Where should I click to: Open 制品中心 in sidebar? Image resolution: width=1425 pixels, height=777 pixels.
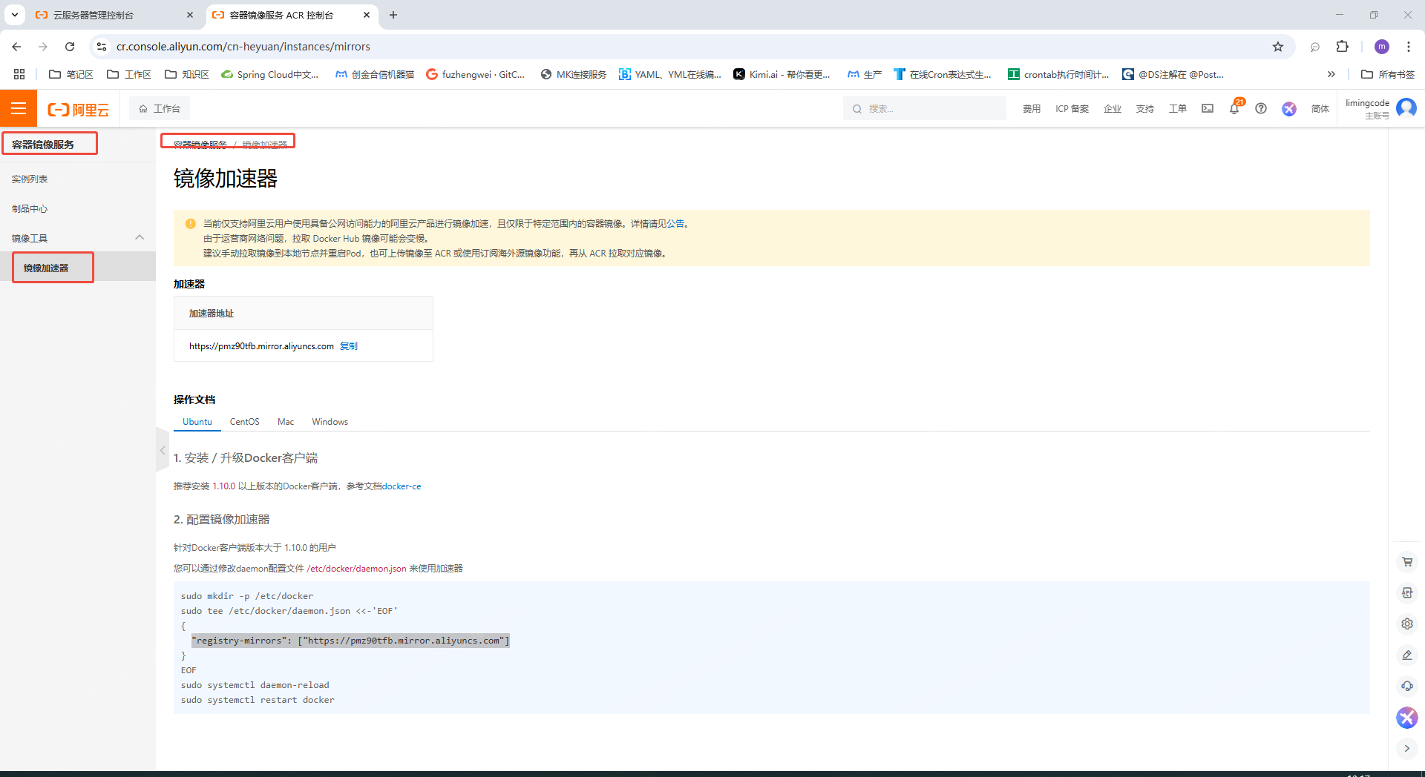point(30,208)
